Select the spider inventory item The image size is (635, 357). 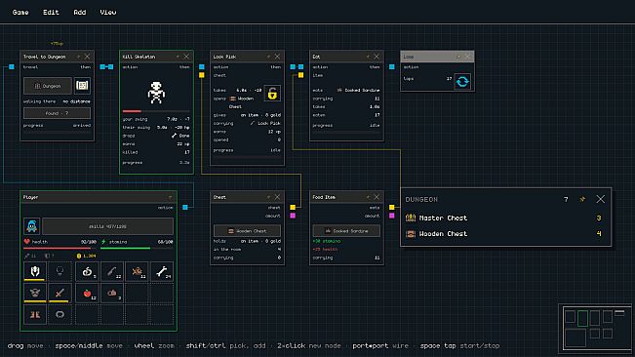(137, 271)
